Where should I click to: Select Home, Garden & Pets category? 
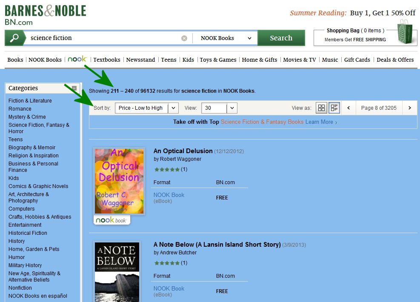click(x=34, y=249)
